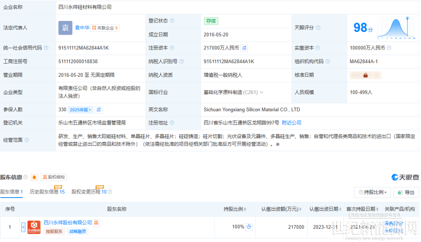The image size is (421, 242).
Task: Click the 导出 export button
Action: click(x=406, y=193)
